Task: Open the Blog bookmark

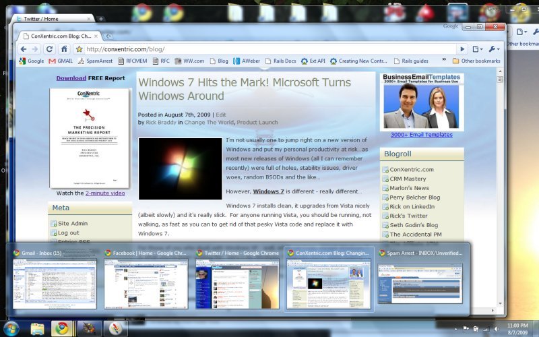Action: [219, 61]
